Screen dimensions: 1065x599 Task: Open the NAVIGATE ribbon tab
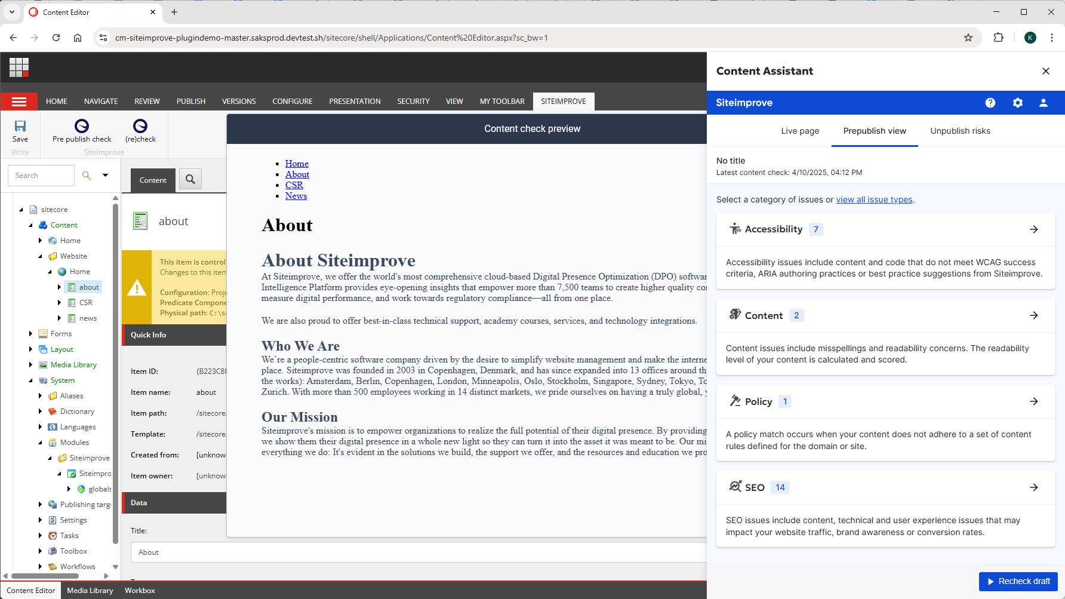click(101, 102)
